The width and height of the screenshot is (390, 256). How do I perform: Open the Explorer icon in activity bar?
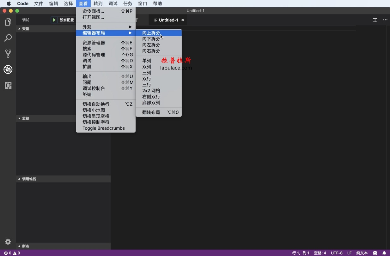pyautogui.click(x=8, y=22)
